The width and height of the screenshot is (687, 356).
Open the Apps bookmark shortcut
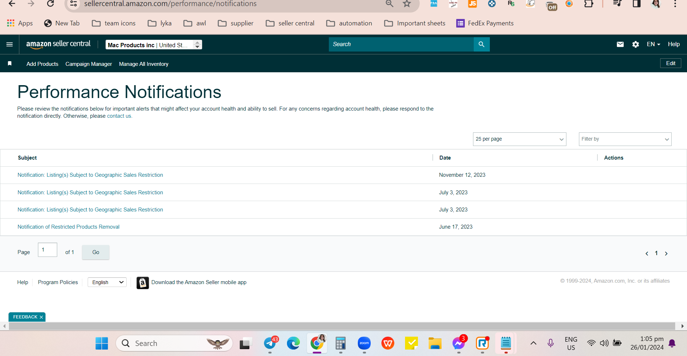20,23
